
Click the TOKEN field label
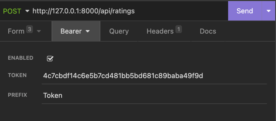coord(17,75)
